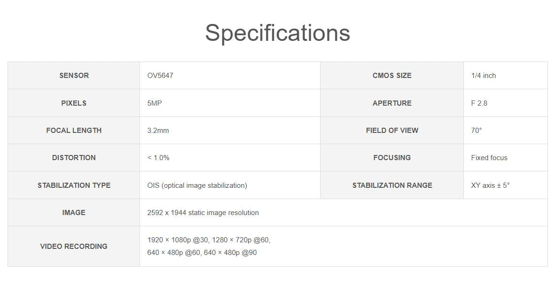Click the DISTORTION row label
Viewport: 556px width, 301px height.
tap(74, 158)
